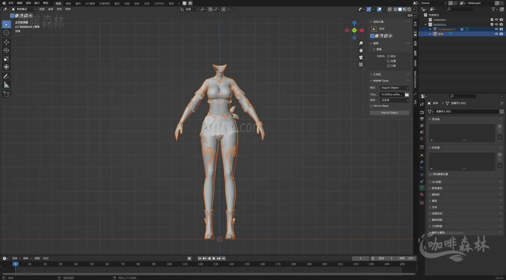This screenshot has width=506, height=280.
Task: Open the Material properties tab (red sphere)
Action: [x=422, y=194]
